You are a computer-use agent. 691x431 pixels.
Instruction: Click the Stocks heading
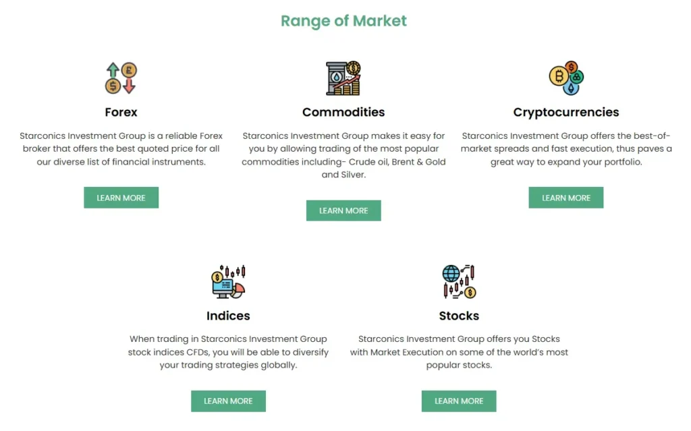point(459,315)
